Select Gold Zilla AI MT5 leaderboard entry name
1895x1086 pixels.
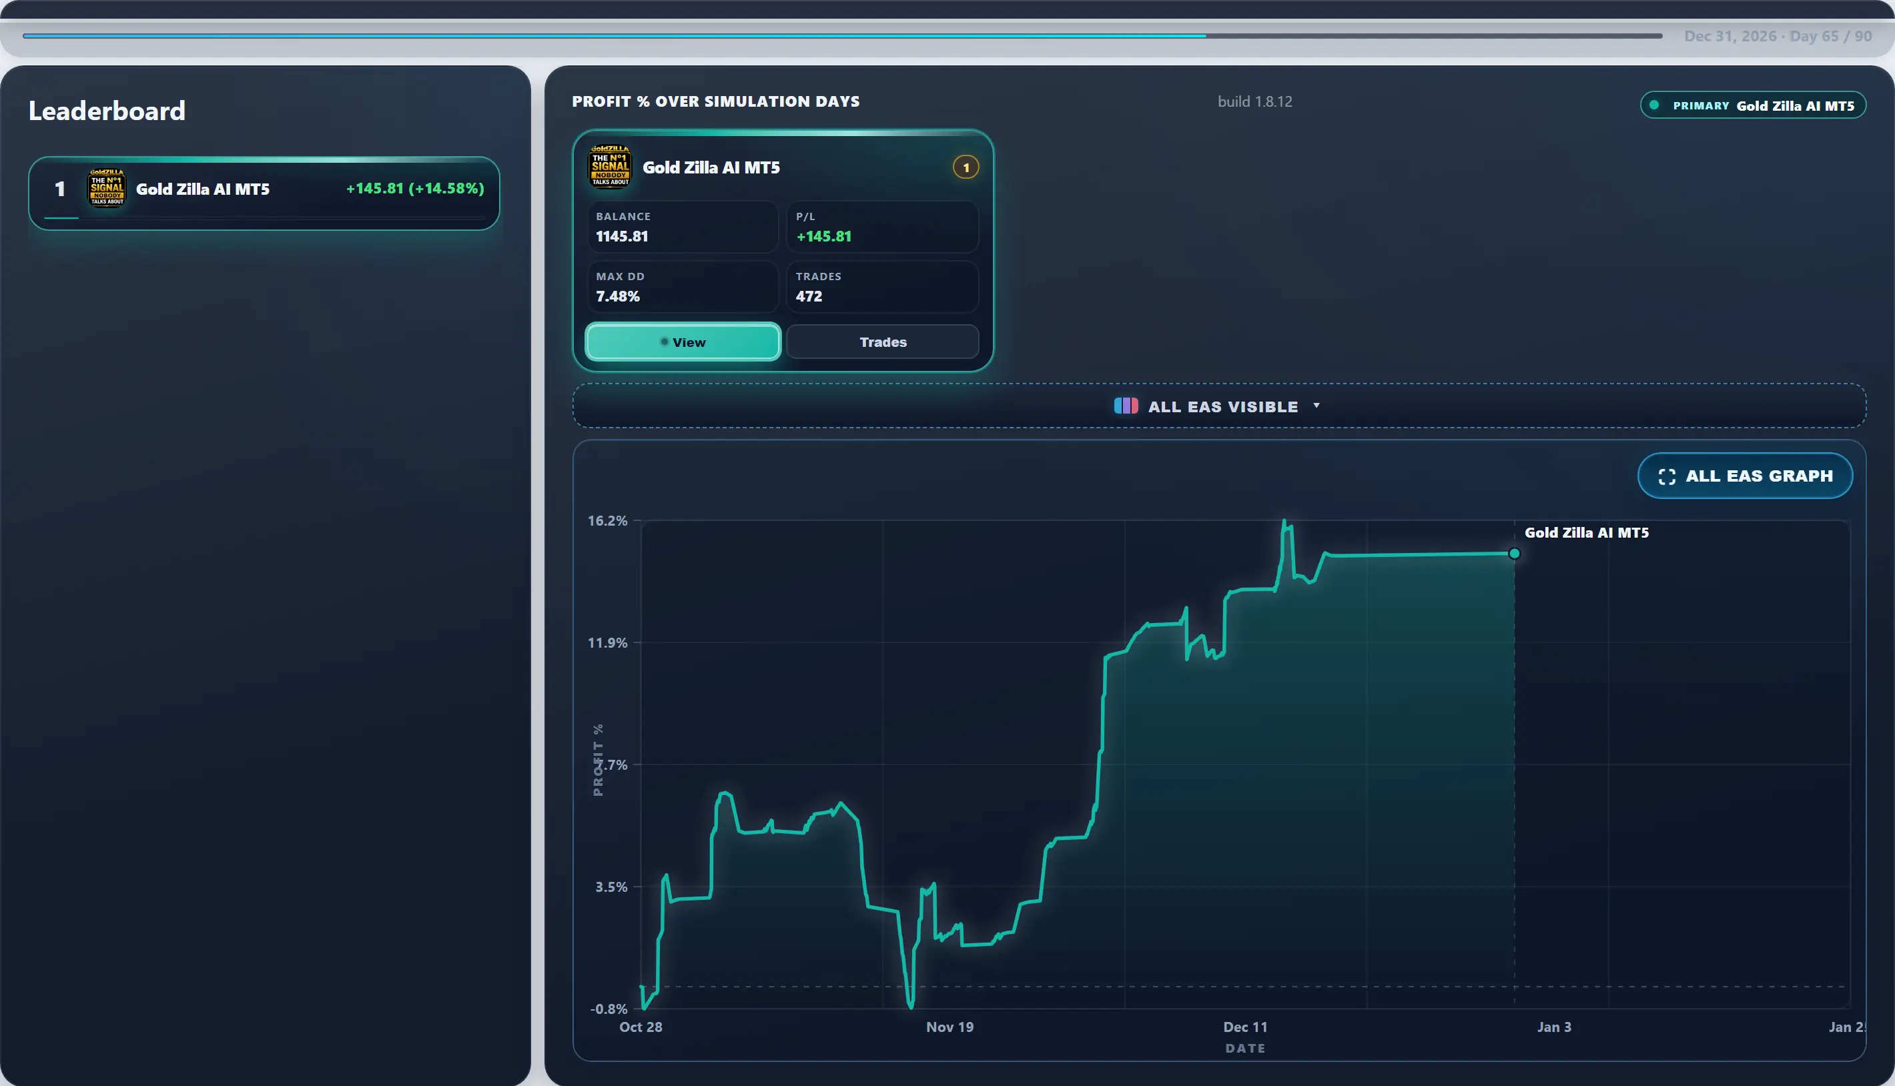202,189
